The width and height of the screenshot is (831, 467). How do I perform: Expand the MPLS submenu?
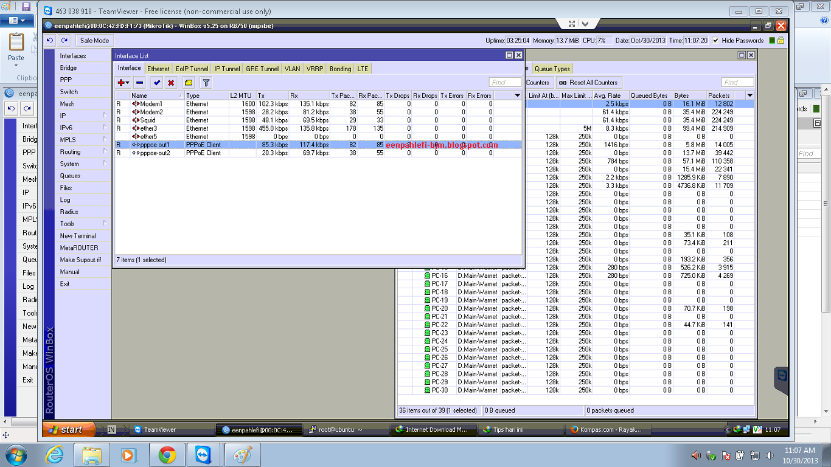point(84,140)
